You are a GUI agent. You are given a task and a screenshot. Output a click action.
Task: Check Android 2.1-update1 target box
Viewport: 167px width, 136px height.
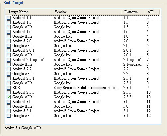tap(9, 60)
